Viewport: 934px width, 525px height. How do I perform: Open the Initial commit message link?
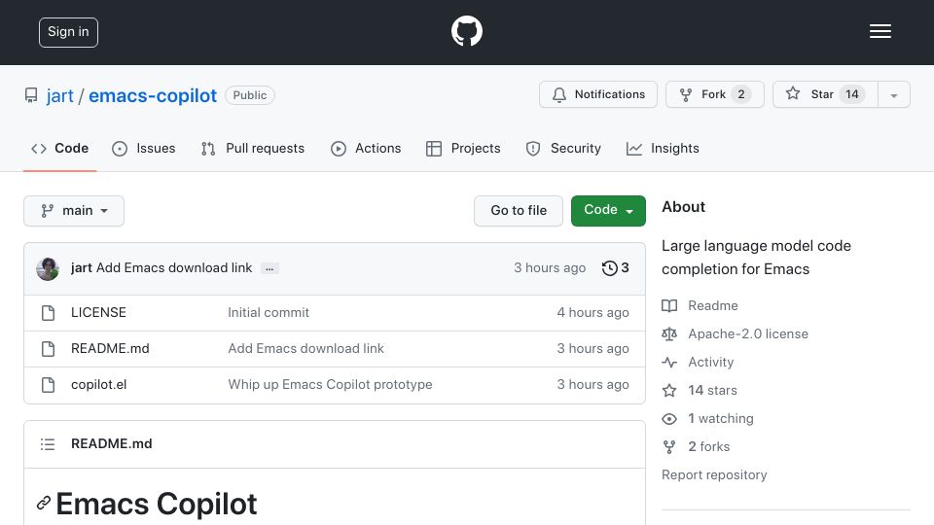coord(269,312)
